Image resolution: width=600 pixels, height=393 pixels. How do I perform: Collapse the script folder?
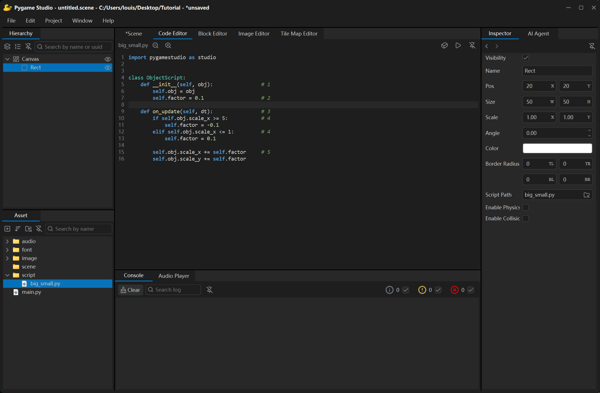(x=8, y=275)
